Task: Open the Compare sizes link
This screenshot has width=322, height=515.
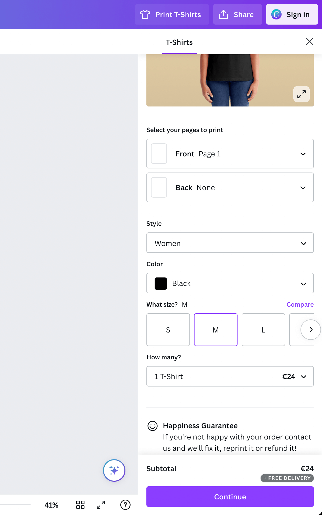Action: pyautogui.click(x=300, y=304)
